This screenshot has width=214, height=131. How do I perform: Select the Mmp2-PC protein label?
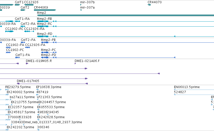(x=48, y=50)
